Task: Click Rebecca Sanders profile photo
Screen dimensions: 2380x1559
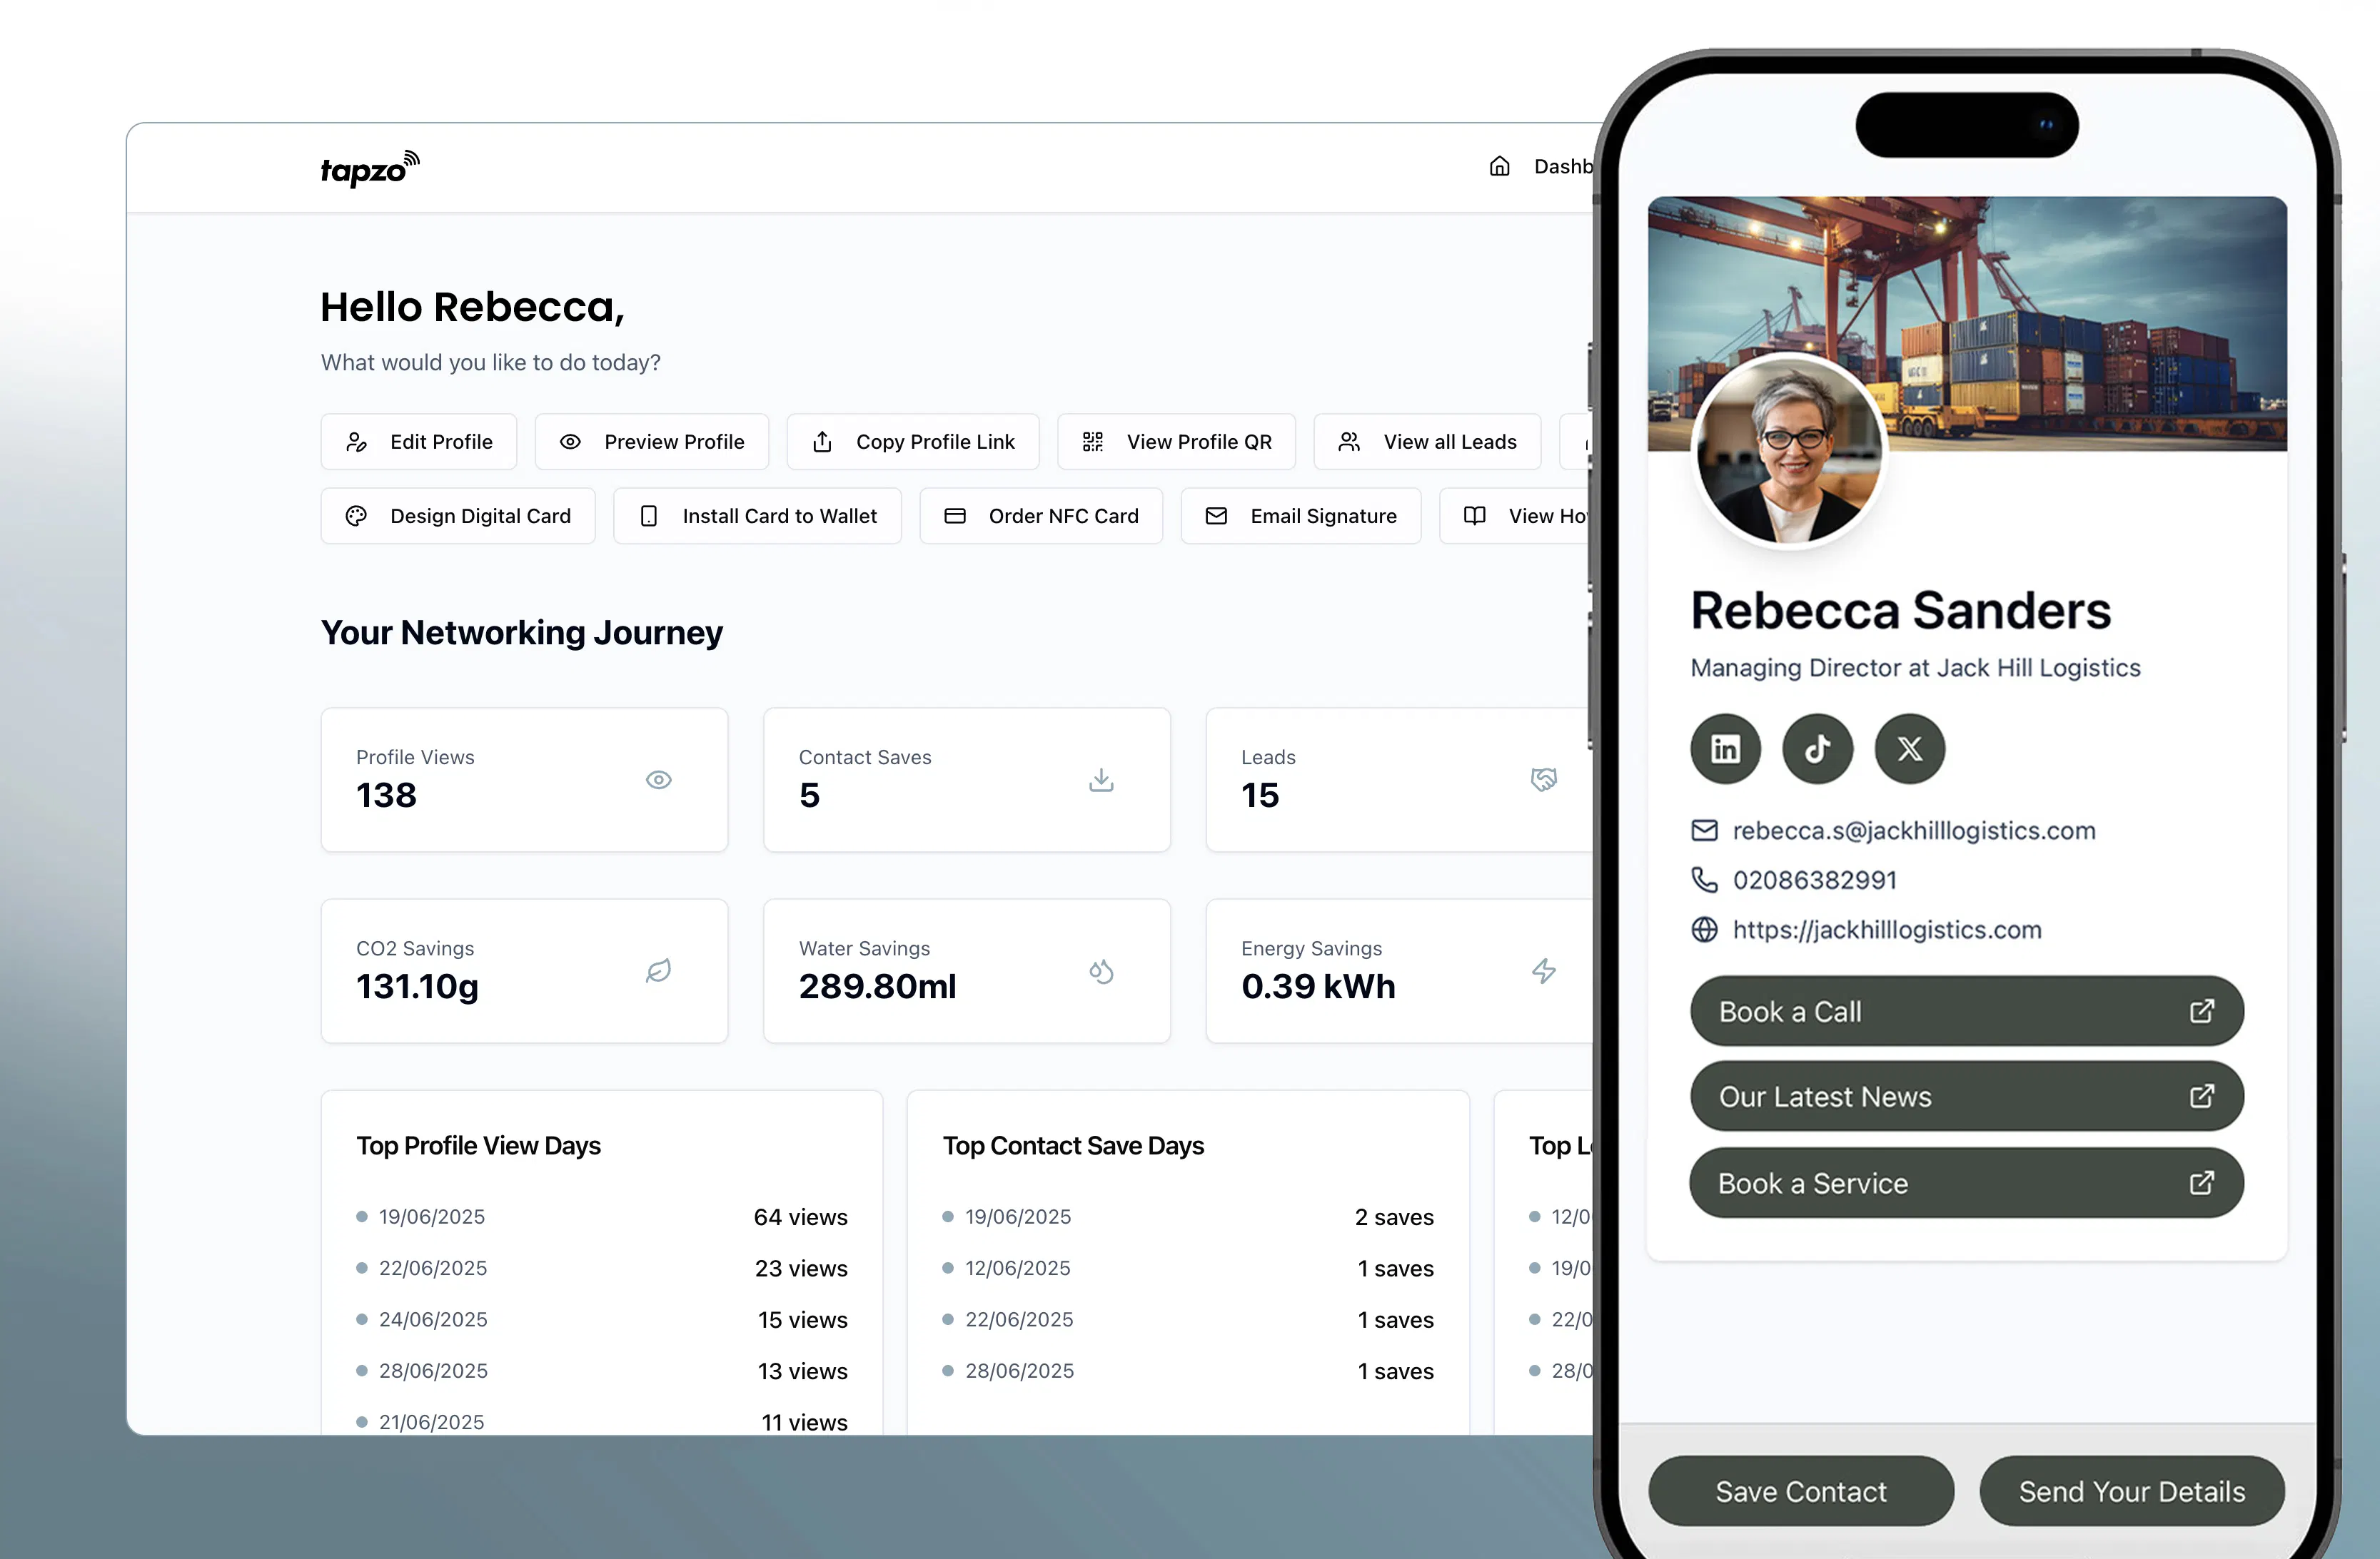Action: [x=1789, y=451]
